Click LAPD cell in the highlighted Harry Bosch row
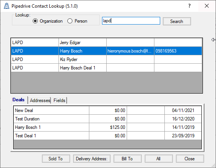The image size is (216, 168). coord(35,51)
